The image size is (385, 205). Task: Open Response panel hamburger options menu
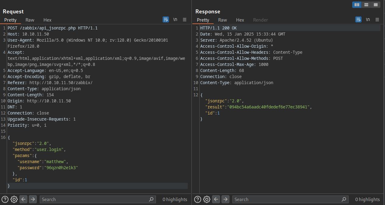coord(377,19)
